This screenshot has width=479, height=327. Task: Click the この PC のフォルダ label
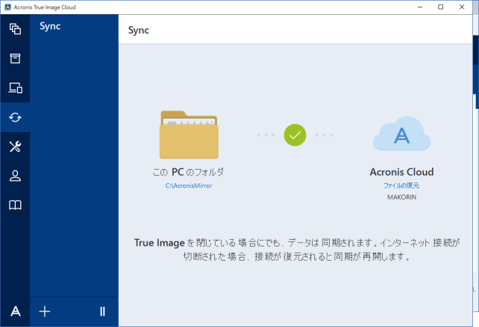coord(189,172)
